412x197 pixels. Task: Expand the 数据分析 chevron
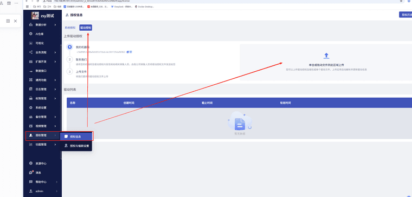[x=55, y=25]
